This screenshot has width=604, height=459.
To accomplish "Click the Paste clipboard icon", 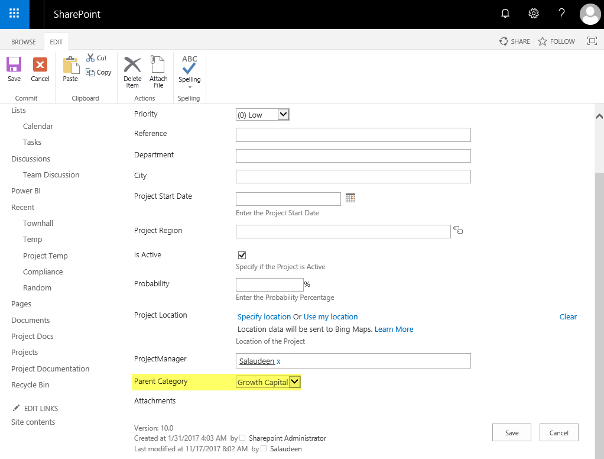I will pos(70,65).
